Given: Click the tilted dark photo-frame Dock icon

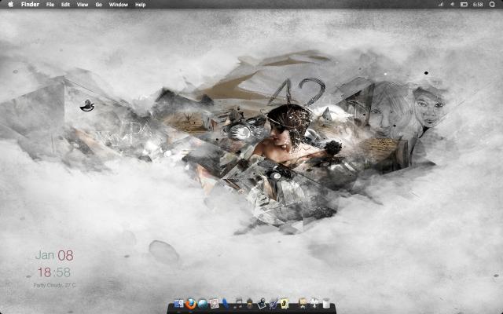Looking at the screenshot, I should tap(261, 304).
